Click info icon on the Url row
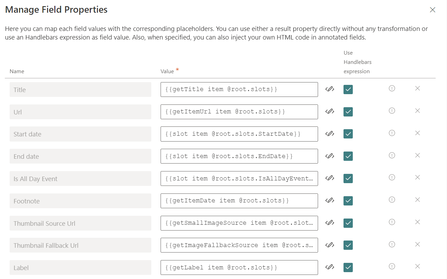This screenshot has height=279, width=447. pos(392,111)
